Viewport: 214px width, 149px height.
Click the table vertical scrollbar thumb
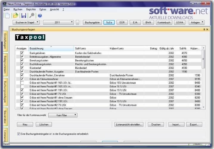point(203,59)
